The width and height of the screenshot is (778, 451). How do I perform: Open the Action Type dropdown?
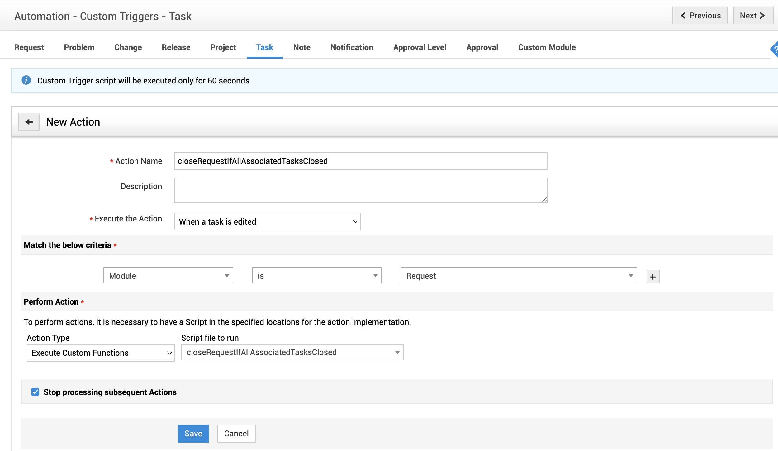click(x=101, y=353)
